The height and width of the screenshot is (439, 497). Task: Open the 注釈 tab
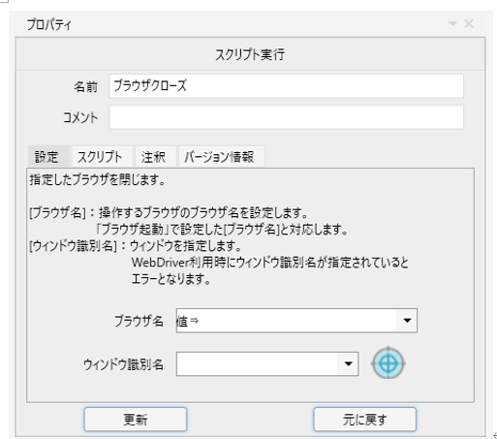(x=153, y=157)
